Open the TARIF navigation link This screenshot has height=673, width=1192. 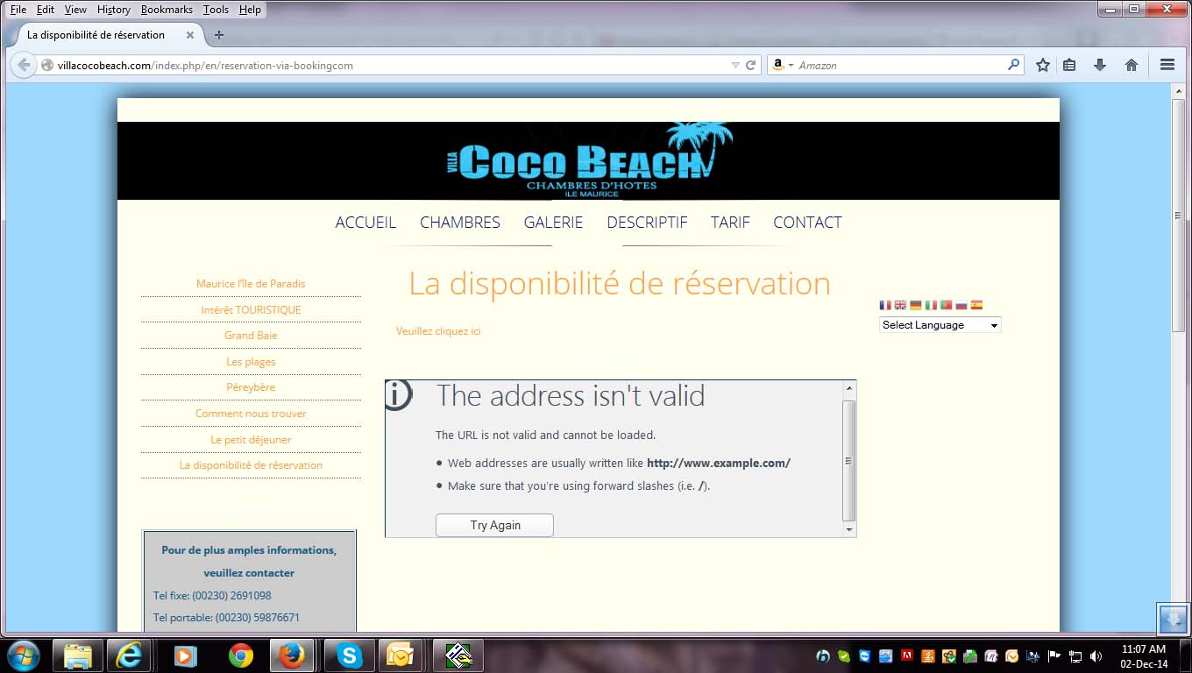click(730, 223)
